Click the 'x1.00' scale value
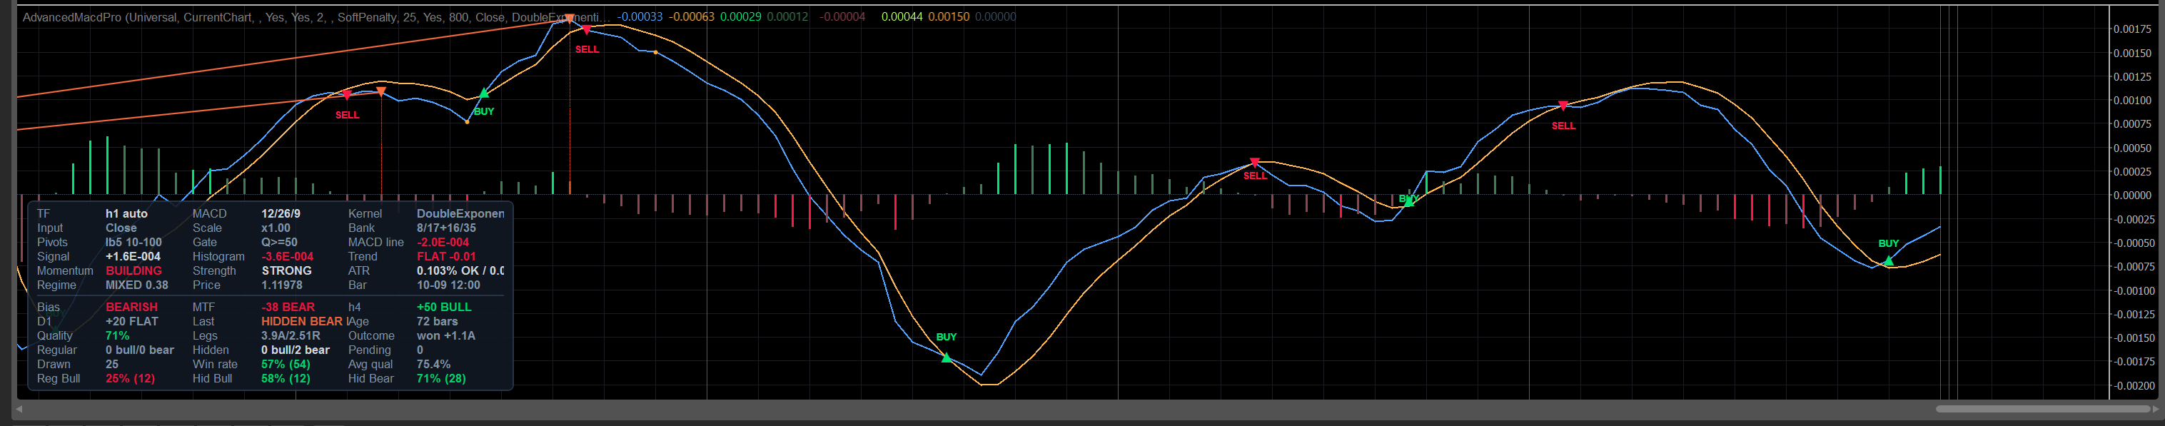 pyautogui.click(x=276, y=228)
